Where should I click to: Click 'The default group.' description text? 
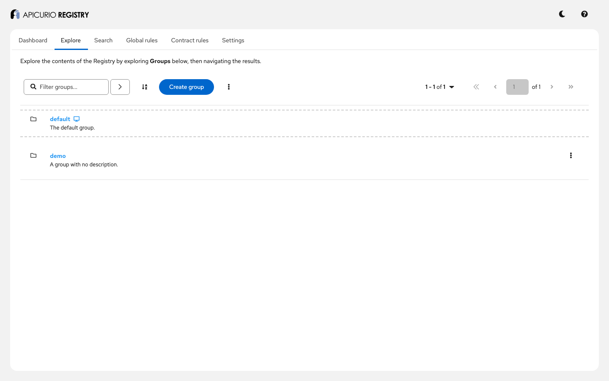click(72, 128)
